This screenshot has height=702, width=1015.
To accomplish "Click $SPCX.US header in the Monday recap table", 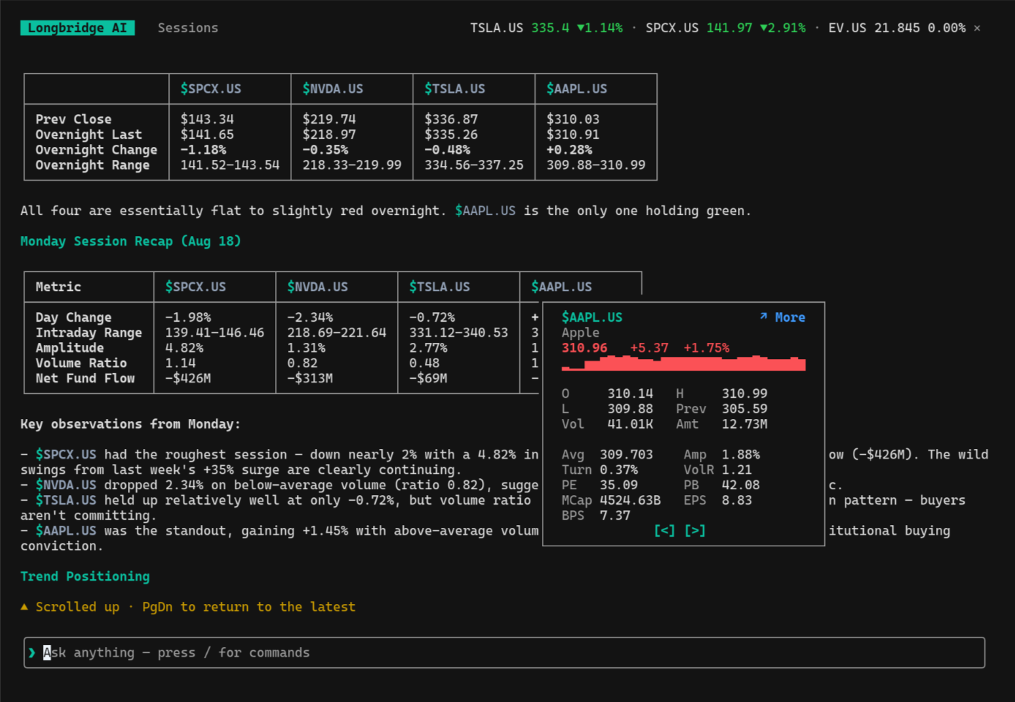I will [x=195, y=287].
